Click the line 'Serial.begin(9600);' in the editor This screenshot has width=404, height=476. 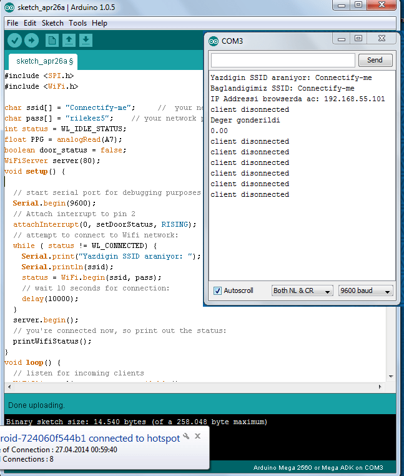point(54,203)
